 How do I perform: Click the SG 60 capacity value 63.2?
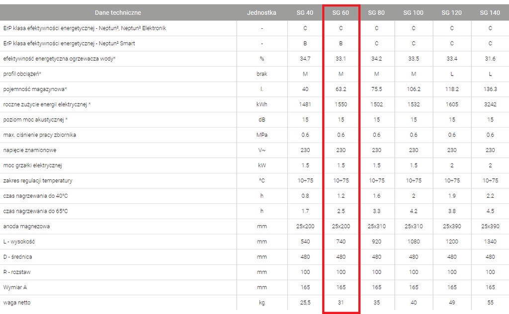[340, 89]
